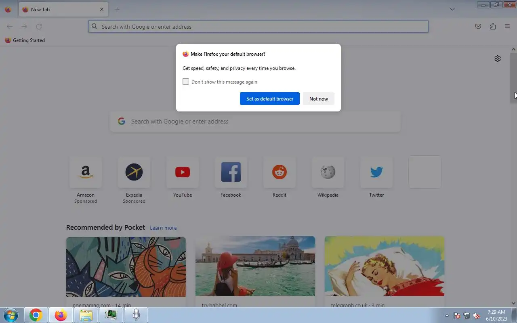The image size is (517, 323).
Task: Click scrollbar down arrow
Action: pyautogui.click(x=513, y=303)
